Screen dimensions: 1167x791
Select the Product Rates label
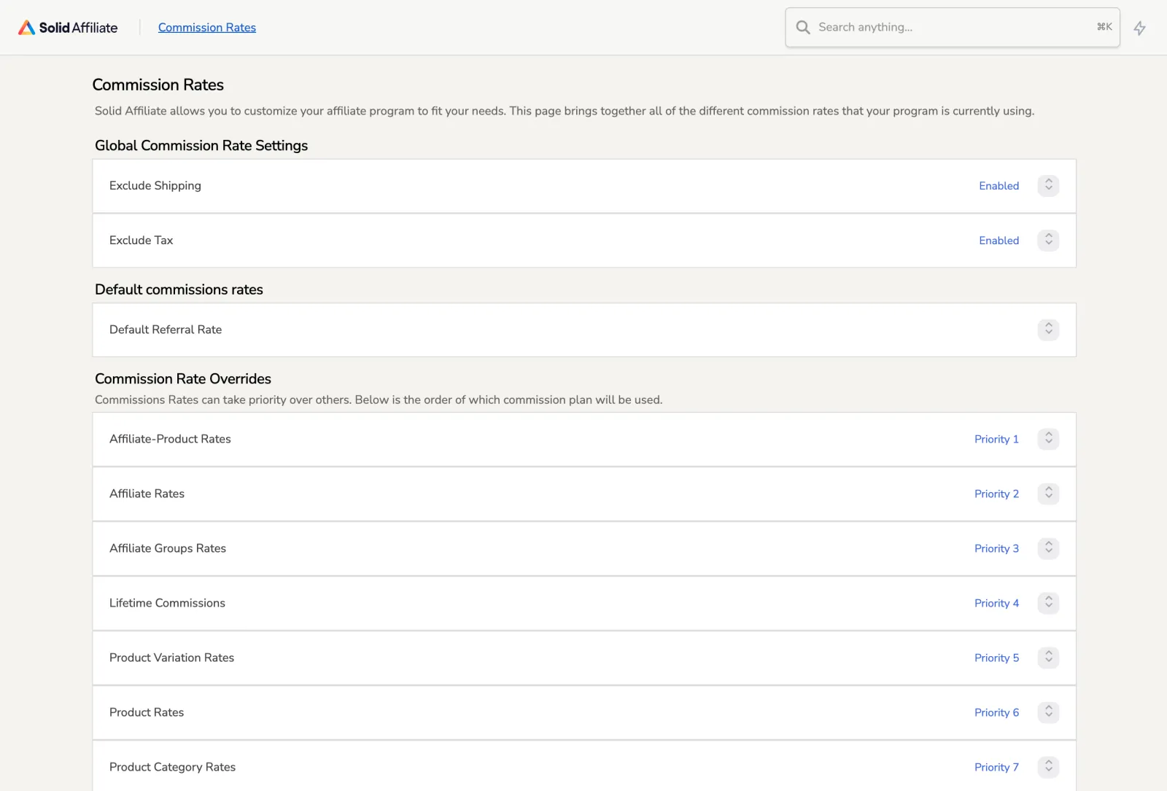pyautogui.click(x=147, y=712)
